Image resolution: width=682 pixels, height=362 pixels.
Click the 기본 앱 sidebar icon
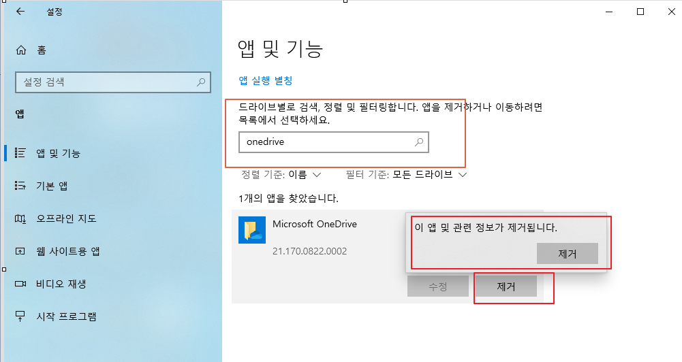20,186
